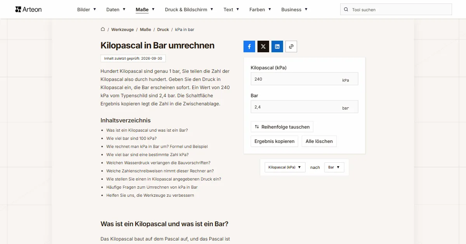Screen dimensions: 466x244
Task: Click Reihenfolge tauschen button
Action: click(282, 127)
